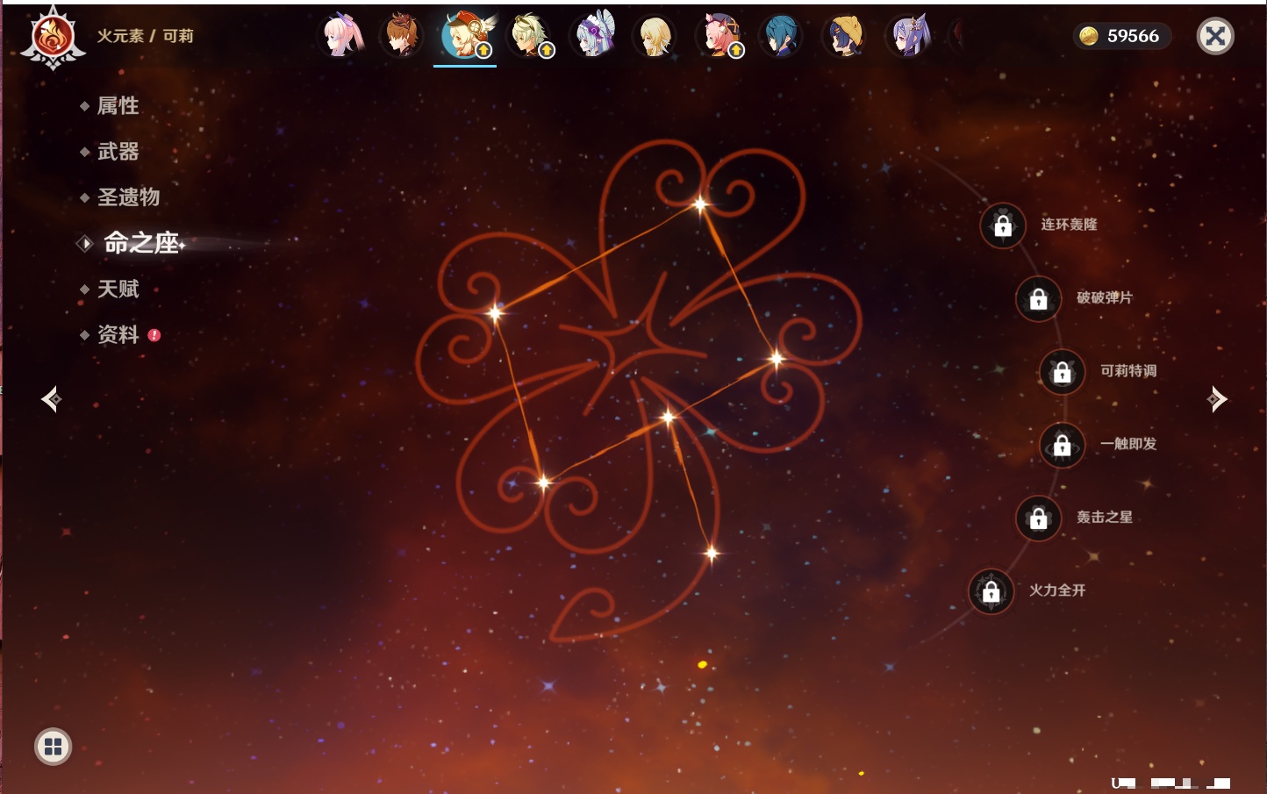This screenshot has width=1267, height=794.
Task: Open the locked 破破弹片 constellation node
Action: (1038, 298)
